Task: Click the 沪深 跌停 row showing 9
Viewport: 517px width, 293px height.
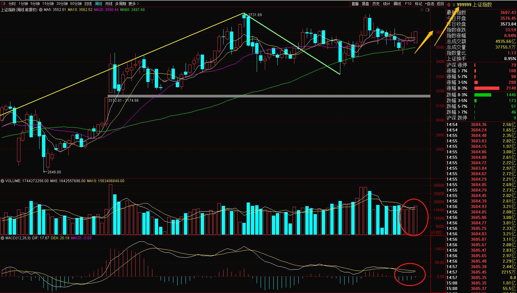Action: [x=481, y=118]
